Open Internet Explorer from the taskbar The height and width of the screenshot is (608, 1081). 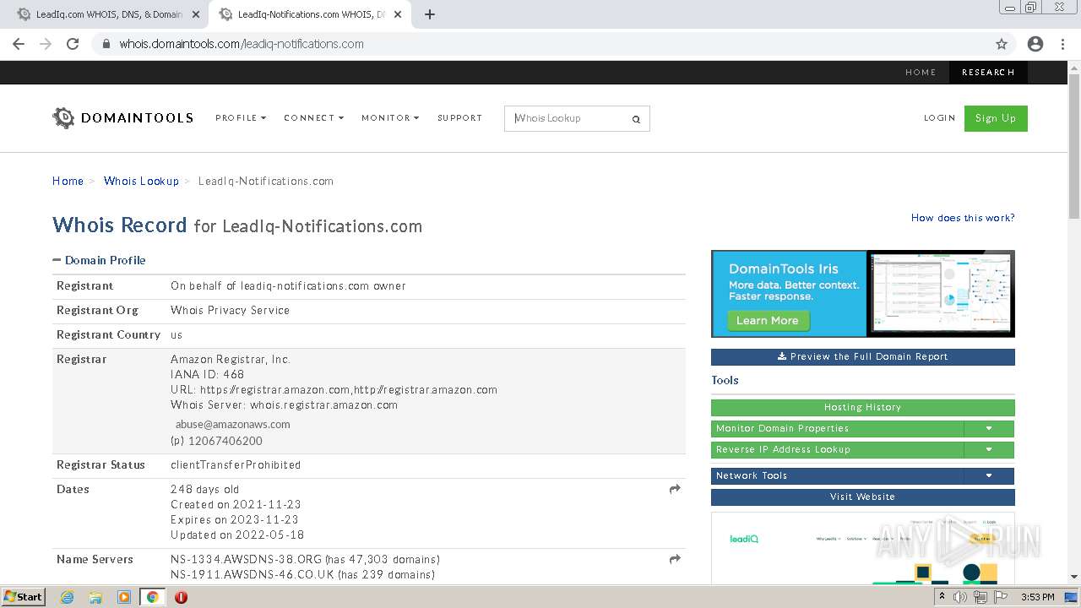point(67,597)
